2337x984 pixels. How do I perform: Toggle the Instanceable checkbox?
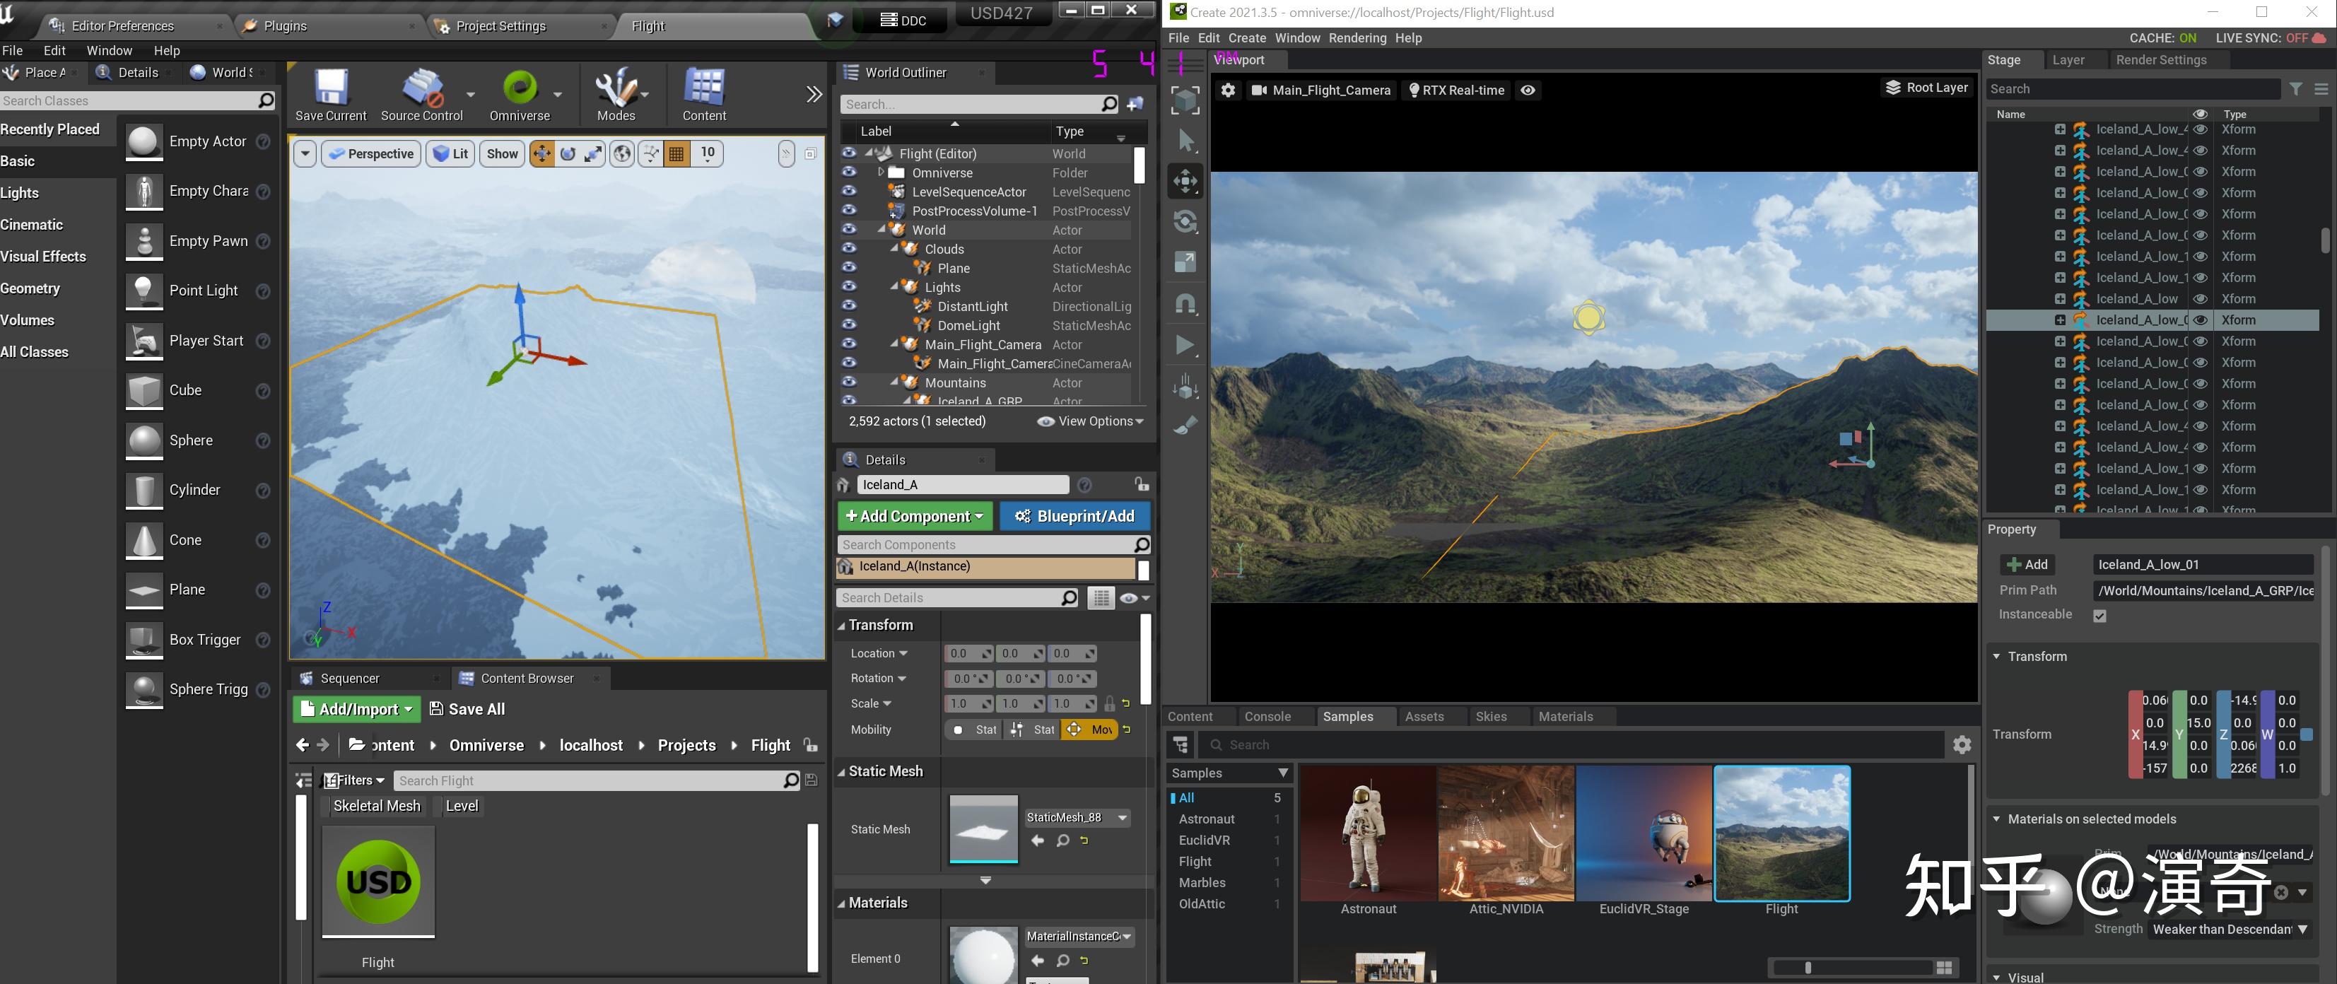(2099, 616)
